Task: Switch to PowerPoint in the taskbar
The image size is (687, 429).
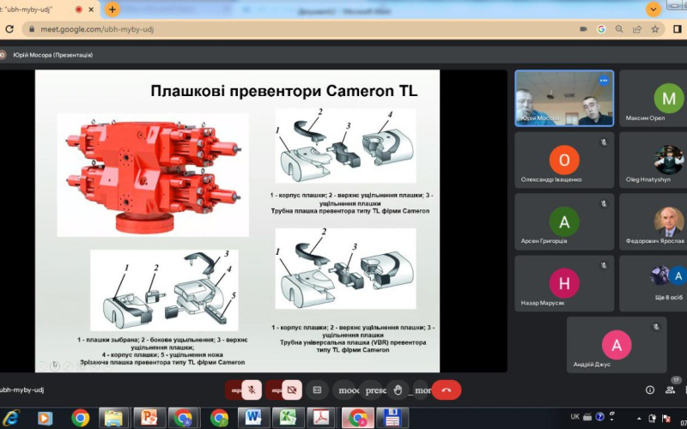Action: (x=149, y=418)
